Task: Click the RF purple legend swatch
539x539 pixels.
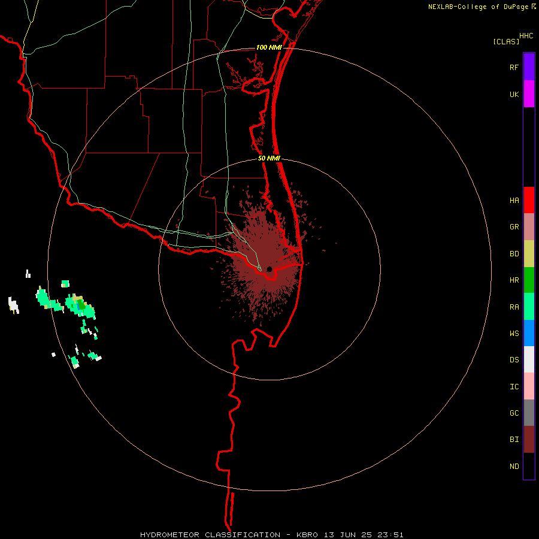Action: [x=529, y=67]
